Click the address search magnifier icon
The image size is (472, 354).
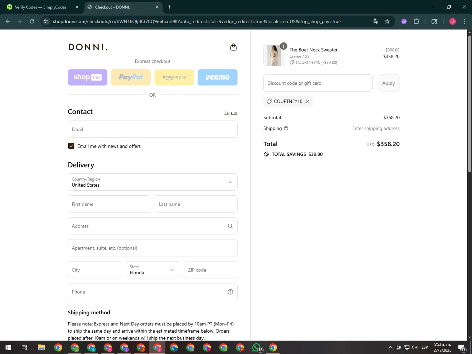coord(230,226)
